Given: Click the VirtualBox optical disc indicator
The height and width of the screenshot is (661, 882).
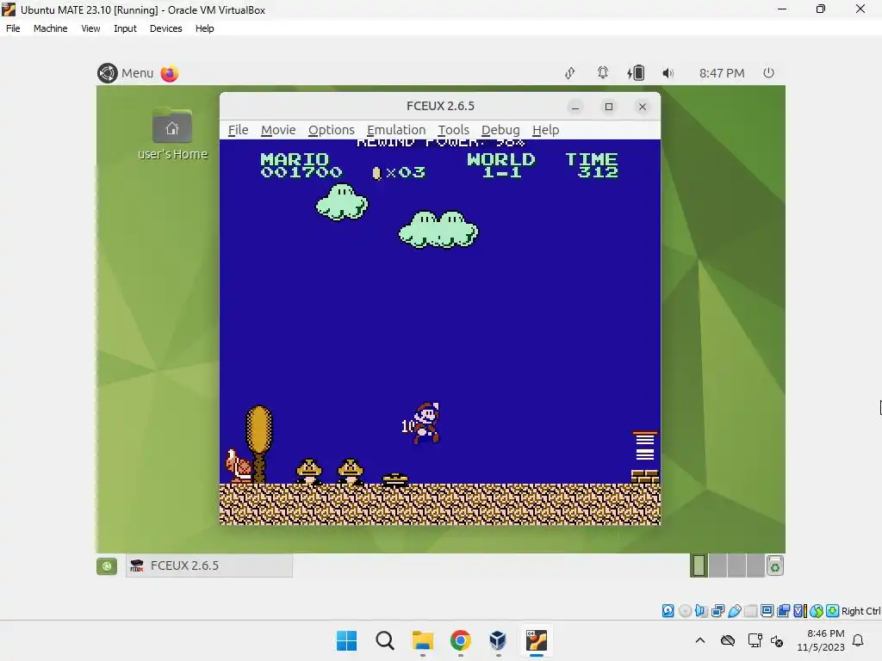Looking at the screenshot, I should (x=685, y=611).
